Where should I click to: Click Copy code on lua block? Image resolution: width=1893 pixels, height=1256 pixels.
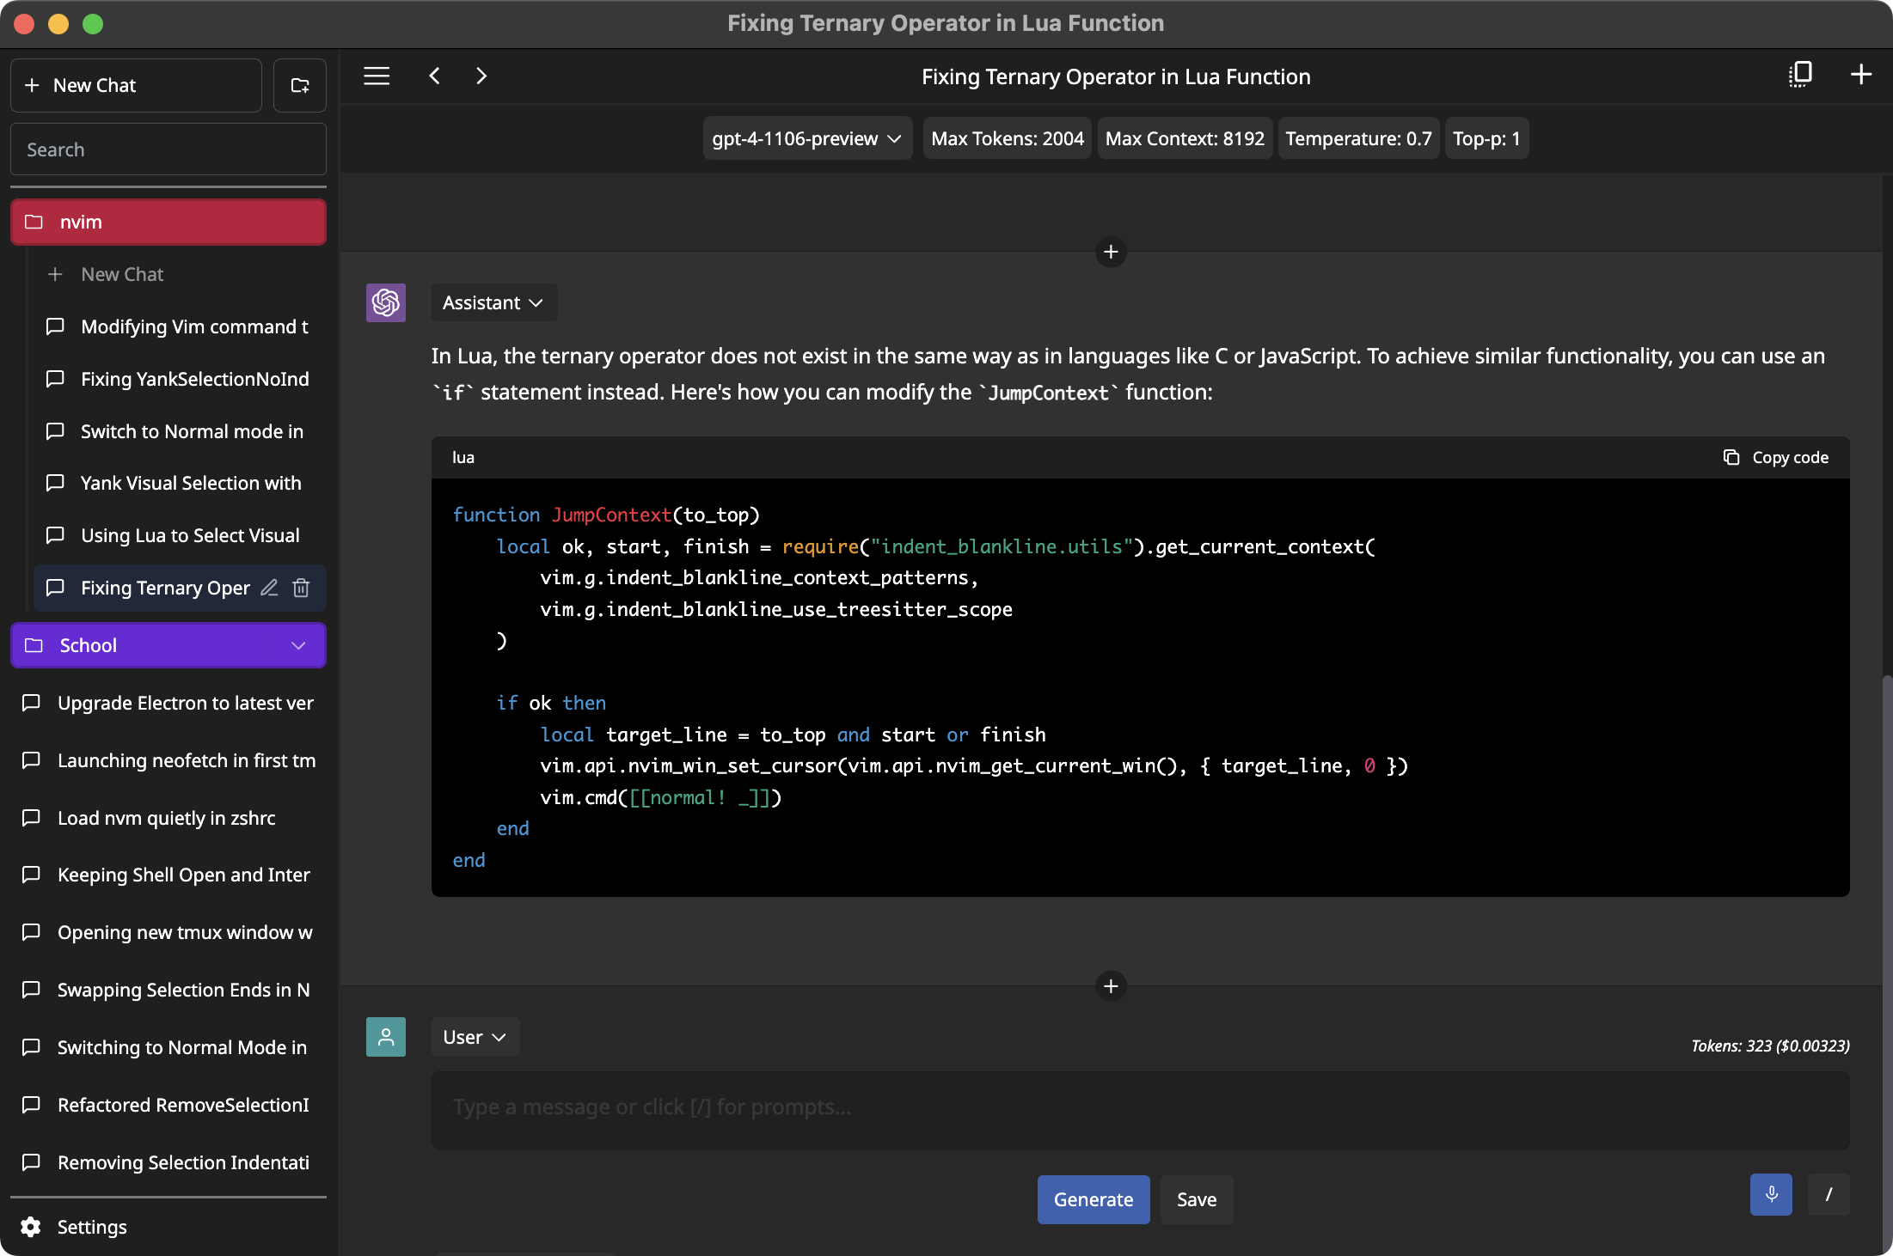click(1776, 457)
